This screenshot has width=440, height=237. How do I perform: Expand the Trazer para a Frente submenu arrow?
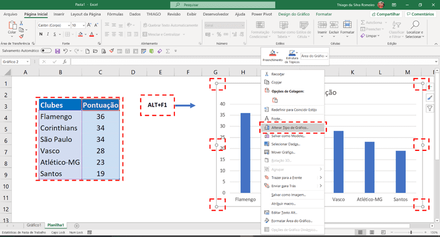(x=320, y=178)
